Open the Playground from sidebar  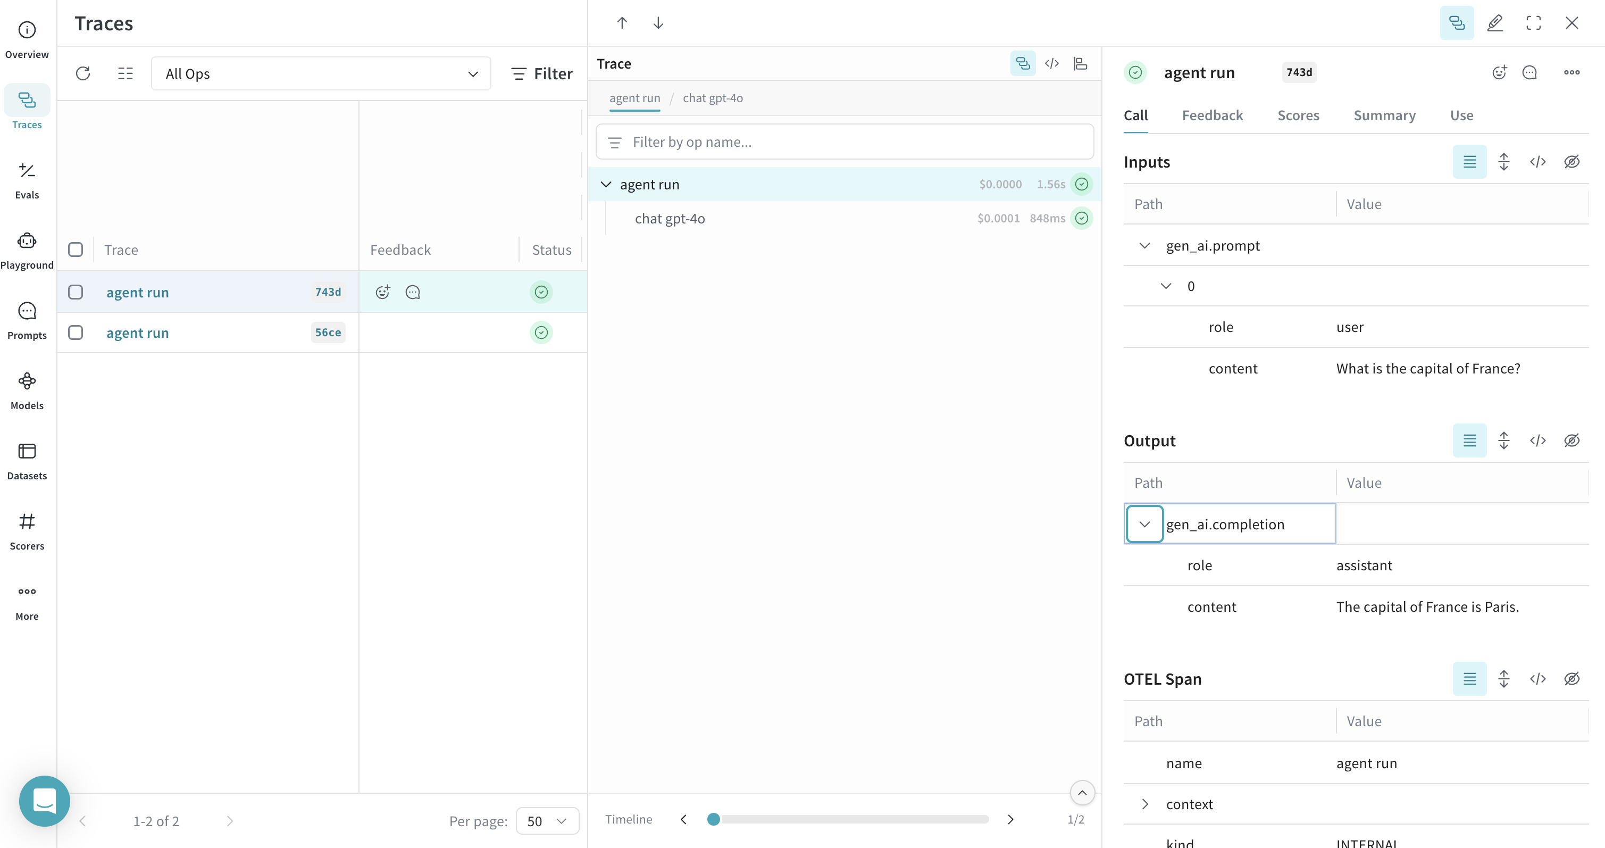pyautogui.click(x=27, y=251)
